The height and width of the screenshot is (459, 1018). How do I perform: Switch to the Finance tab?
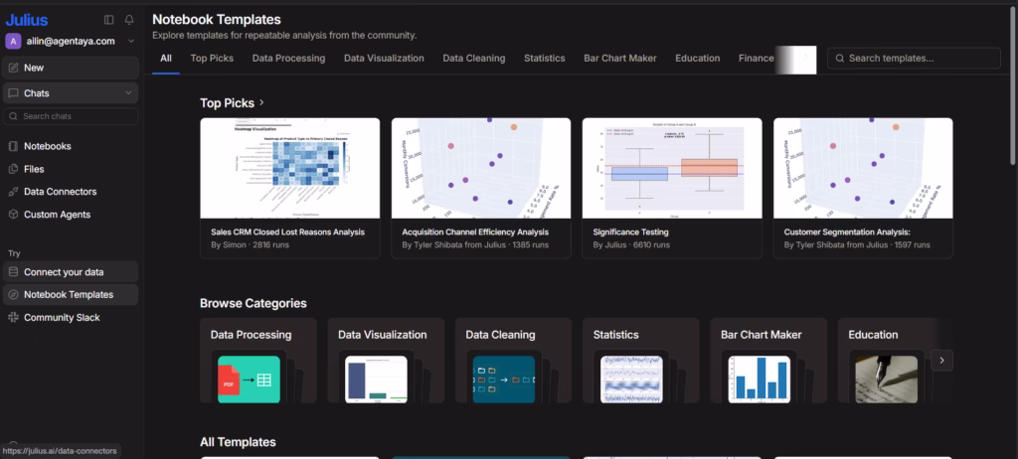coord(756,59)
